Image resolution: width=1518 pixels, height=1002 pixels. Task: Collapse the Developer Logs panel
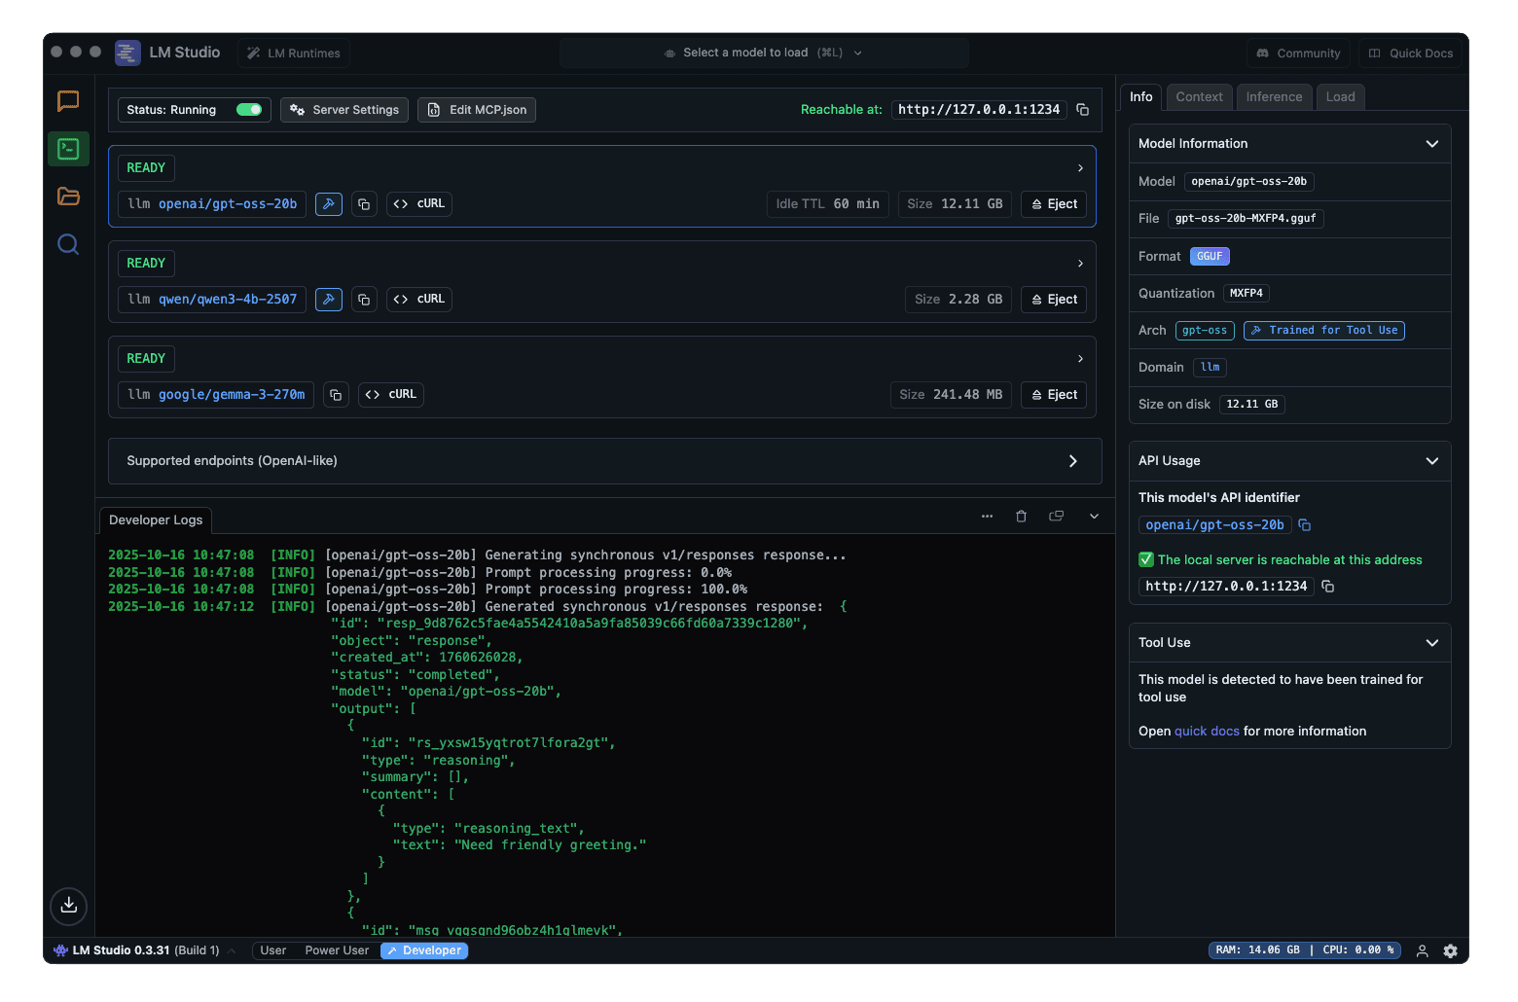click(1094, 517)
